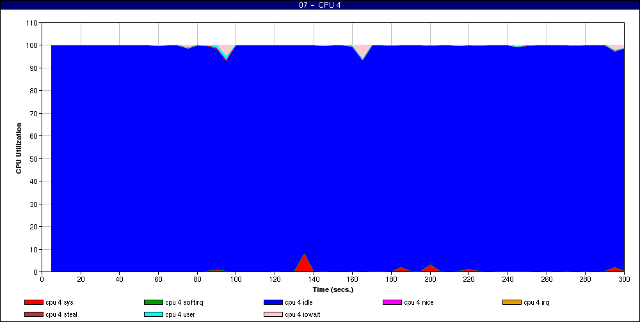Click the x-axis tick label 20

click(81, 279)
